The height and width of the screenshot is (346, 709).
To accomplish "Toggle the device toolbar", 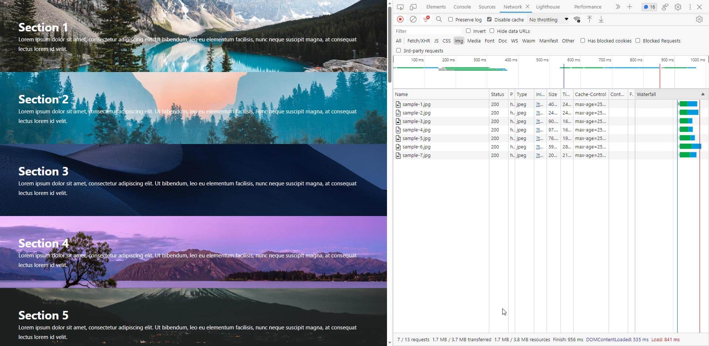I will (413, 7).
